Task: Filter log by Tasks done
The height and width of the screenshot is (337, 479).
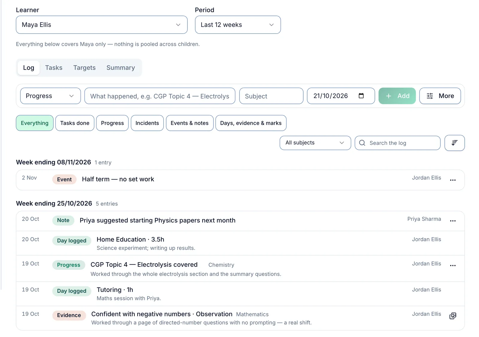Action: (x=75, y=123)
